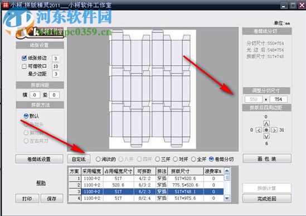Click the up arrow margin adjuster
Viewport: 306px width, 216px height.
click(x=266, y=123)
